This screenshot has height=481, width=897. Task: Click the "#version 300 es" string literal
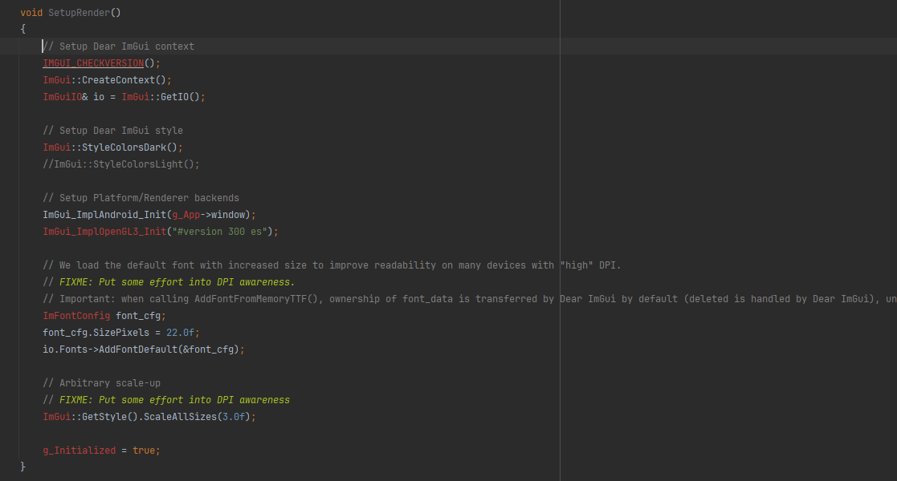pyautogui.click(x=222, y=232)
